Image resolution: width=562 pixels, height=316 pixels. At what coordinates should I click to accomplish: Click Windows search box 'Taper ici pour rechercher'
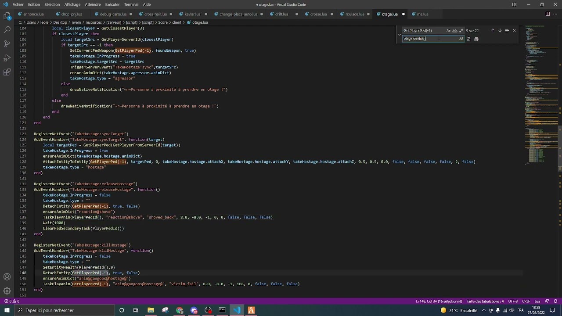pyautogui.click(x=65, y=310)
